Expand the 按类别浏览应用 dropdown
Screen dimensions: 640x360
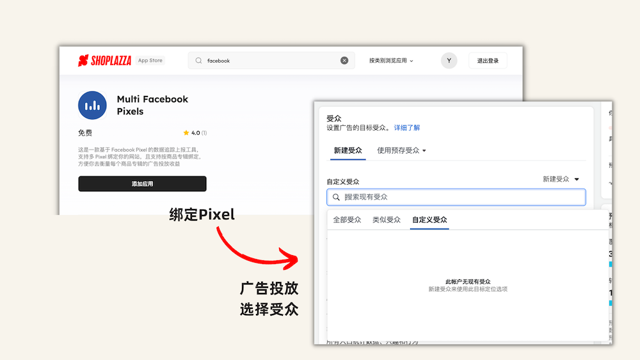point(391,61)
